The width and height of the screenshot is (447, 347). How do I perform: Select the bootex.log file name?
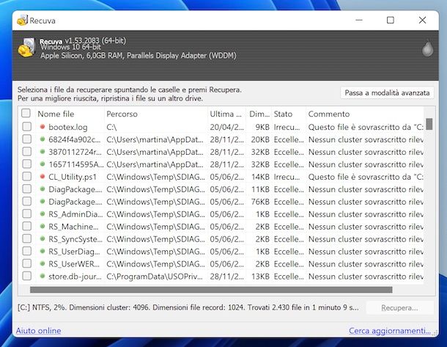68,127
